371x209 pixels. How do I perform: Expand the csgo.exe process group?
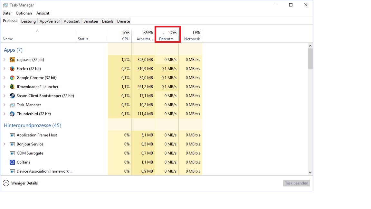(x=4, y=60)
